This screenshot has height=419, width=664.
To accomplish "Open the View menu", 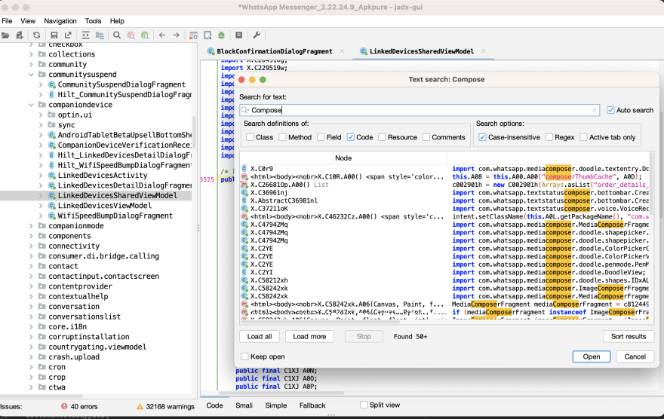I will tap(28, 20).
